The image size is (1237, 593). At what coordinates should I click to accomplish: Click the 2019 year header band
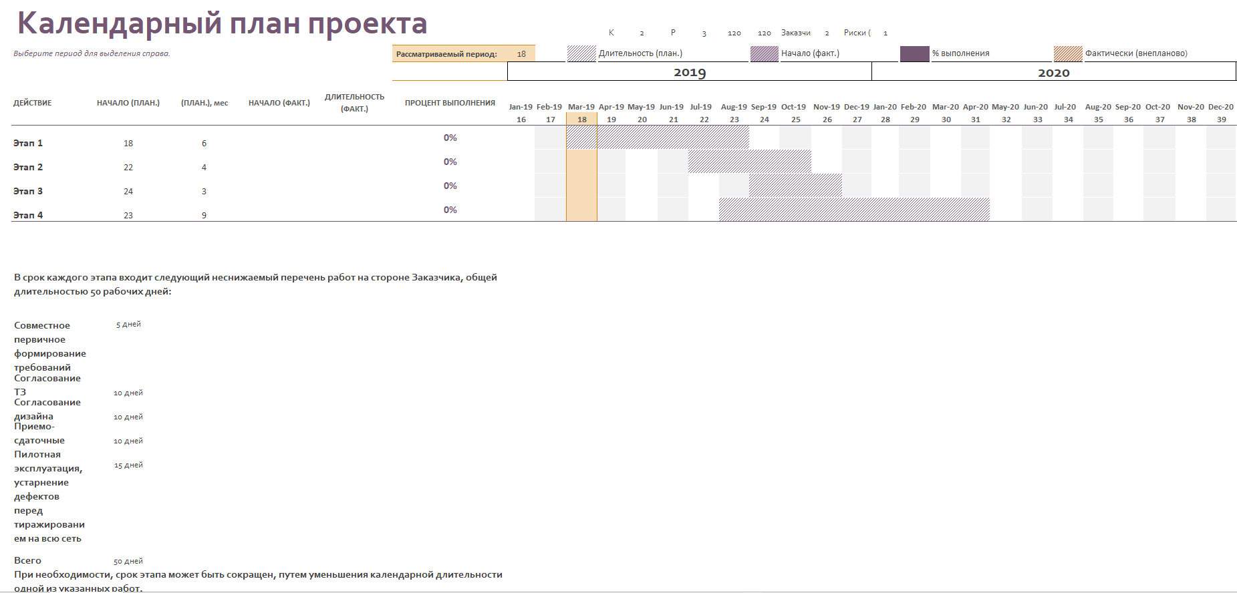click(x=689, y=72)
